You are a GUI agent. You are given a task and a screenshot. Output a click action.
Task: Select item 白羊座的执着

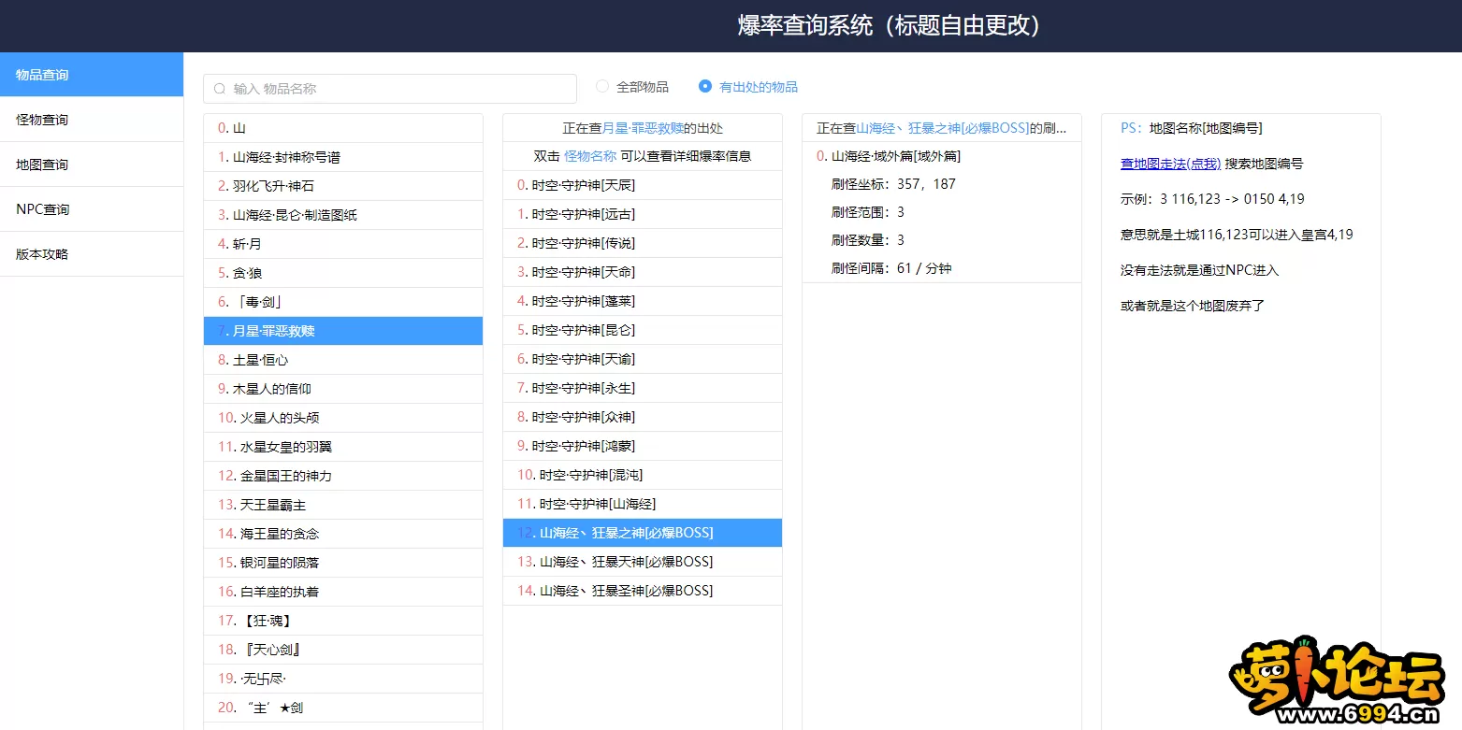[343, 592]
